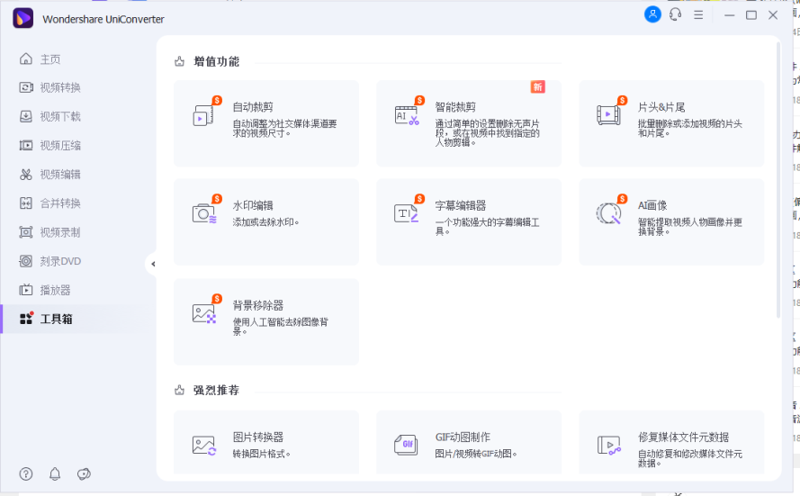Click the 字幕编辑器 text icon
The height and width of the screenshot is (496, 800).
point(406,213)
